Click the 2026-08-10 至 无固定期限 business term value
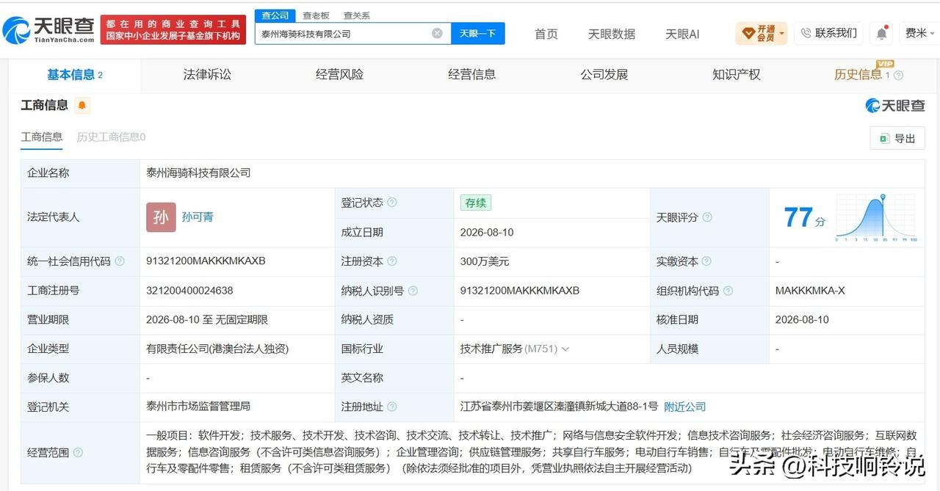Viewport: 940px width, 491px height. point(207,320)
